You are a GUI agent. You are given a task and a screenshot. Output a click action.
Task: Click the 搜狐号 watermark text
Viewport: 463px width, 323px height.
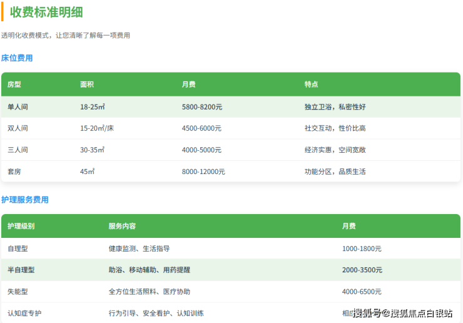367,313
